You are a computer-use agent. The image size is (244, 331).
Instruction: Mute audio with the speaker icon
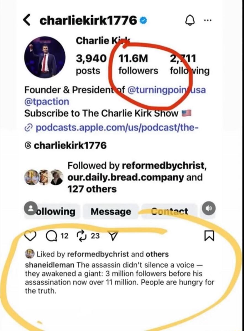point(209,208)
